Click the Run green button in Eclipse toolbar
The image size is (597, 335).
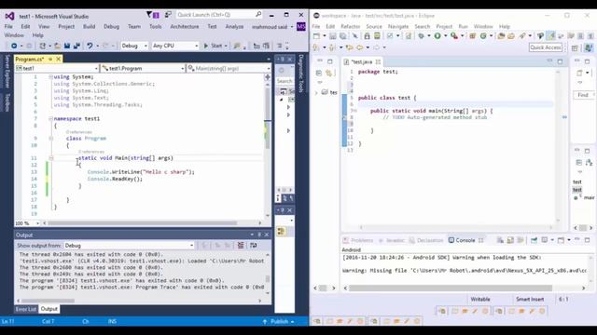coord(437,36)
